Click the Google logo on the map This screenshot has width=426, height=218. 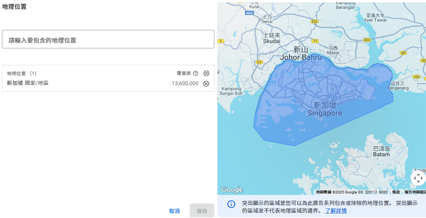coord(232,190)
